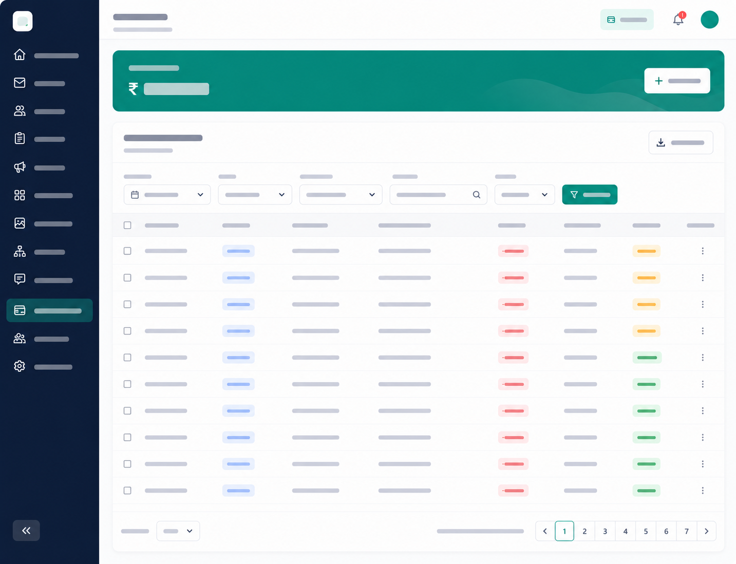This screenshot has height=564, width=736.
Task: Open the four-squares grid icon in the sidebar
Action: coord(20,195)
